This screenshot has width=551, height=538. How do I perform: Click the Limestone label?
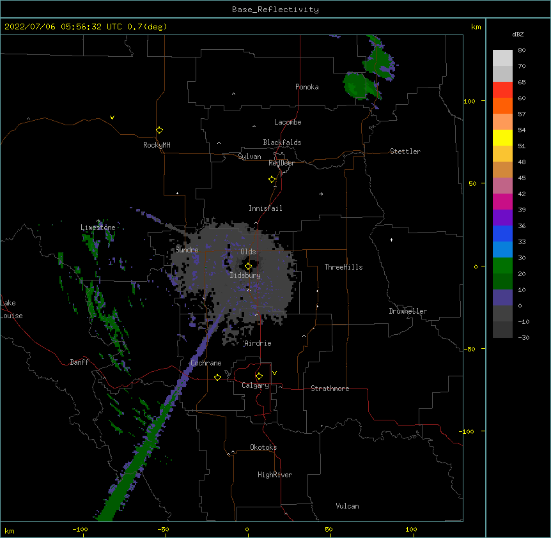point(98,227)
